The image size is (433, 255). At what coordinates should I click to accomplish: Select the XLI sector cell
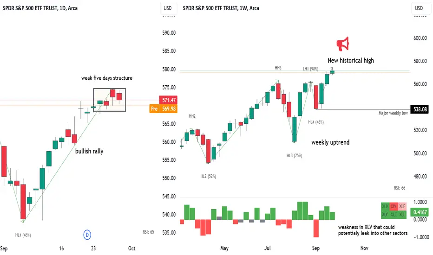click(402, 215)
